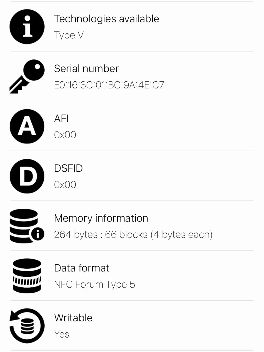264x352 pixels.
Task: Select the AFI 0x00 value
Action: pyautogui.click(x=65, y=135)
